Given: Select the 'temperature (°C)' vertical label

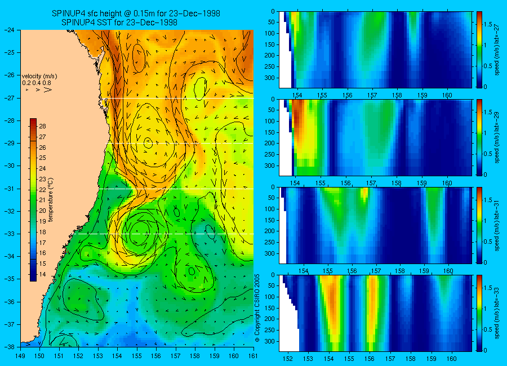Looking at the screenshot, I should pyautogui.click(x=51, y=199).
